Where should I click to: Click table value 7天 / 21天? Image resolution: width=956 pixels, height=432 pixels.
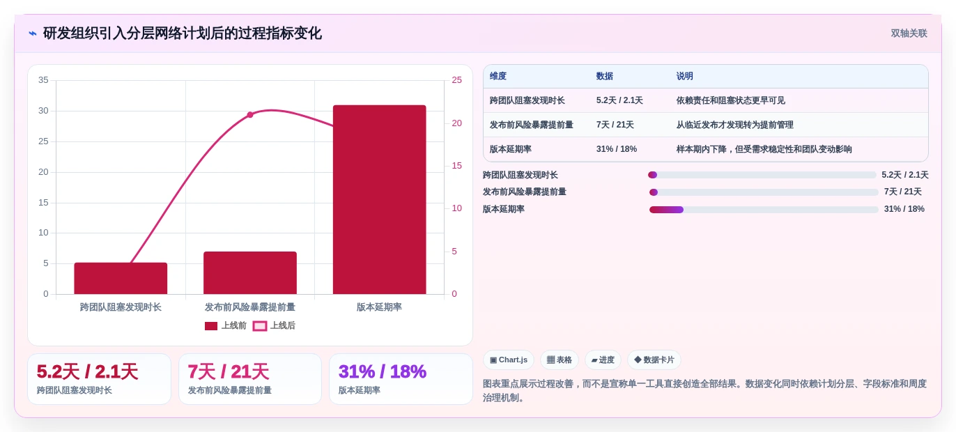point(615,125)
